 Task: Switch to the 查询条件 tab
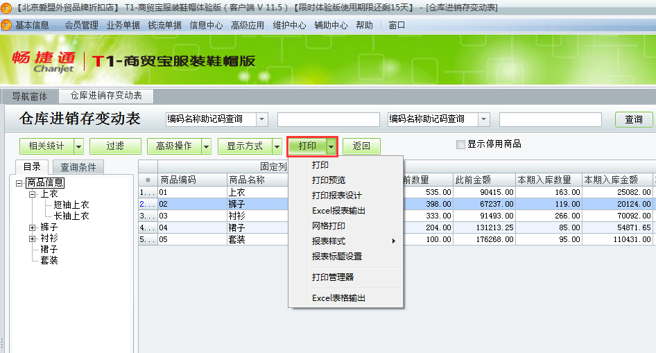pyautogui.click(x=78, y=167)
